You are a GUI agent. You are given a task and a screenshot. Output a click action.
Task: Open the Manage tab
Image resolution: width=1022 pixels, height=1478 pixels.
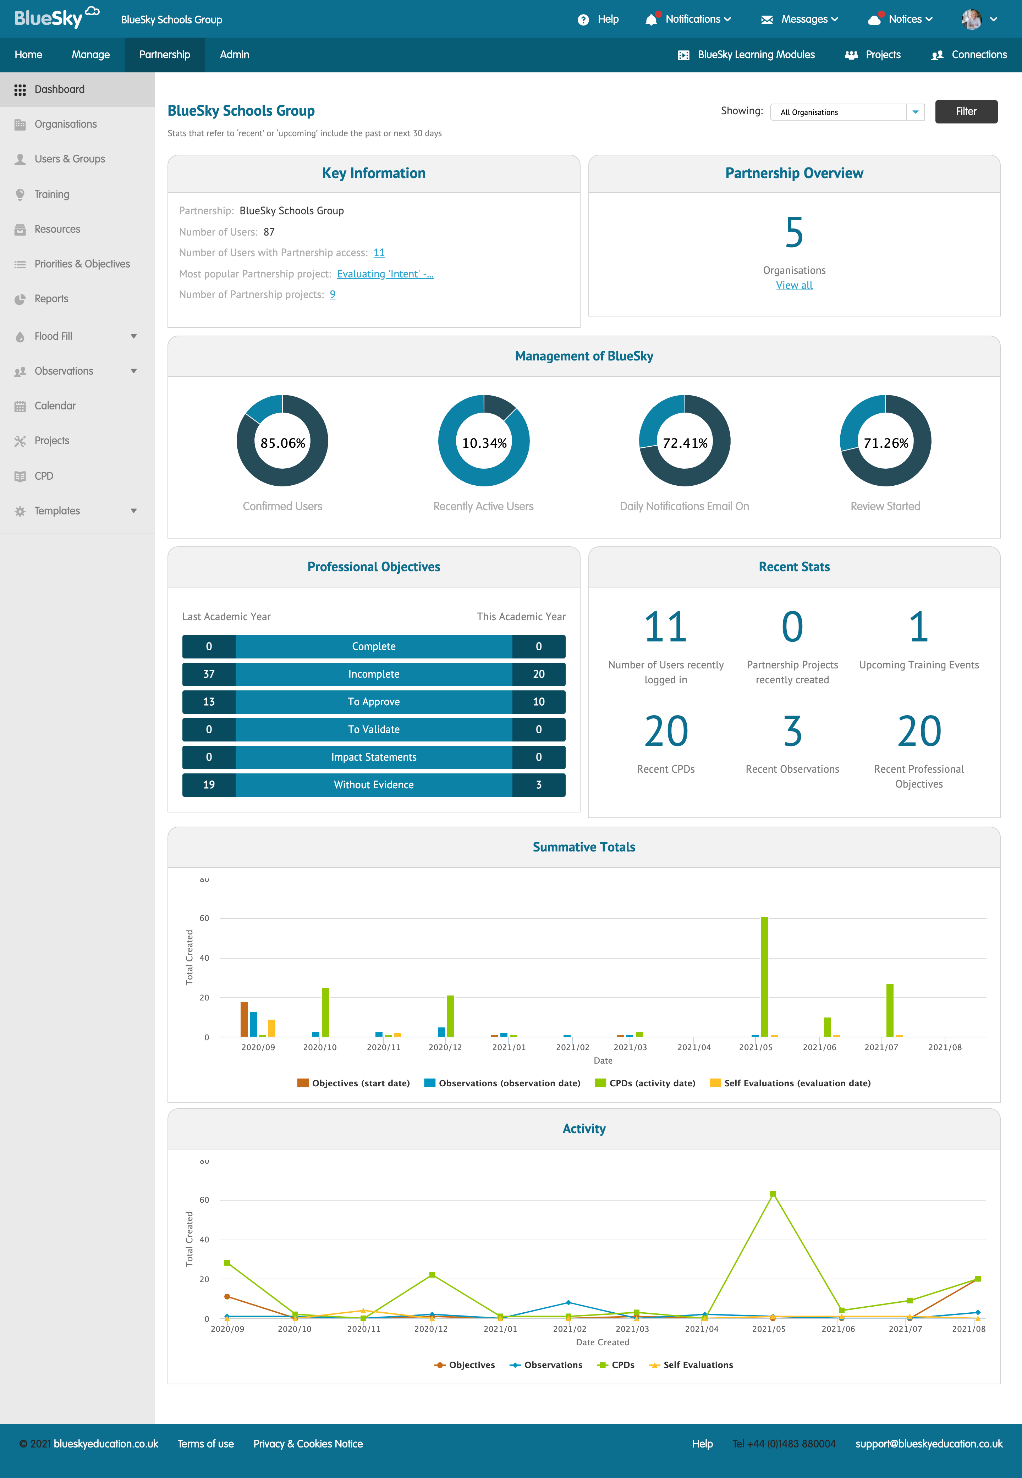click(90, 54)
